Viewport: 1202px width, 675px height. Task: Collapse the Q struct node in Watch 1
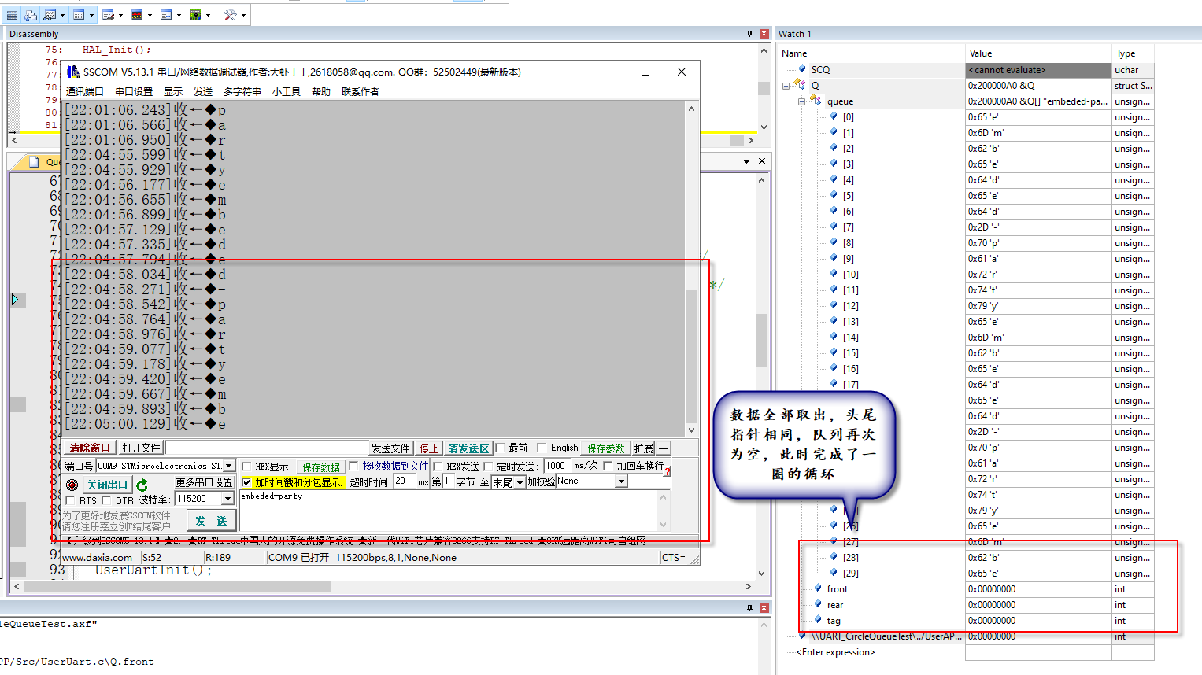(786, 85)
